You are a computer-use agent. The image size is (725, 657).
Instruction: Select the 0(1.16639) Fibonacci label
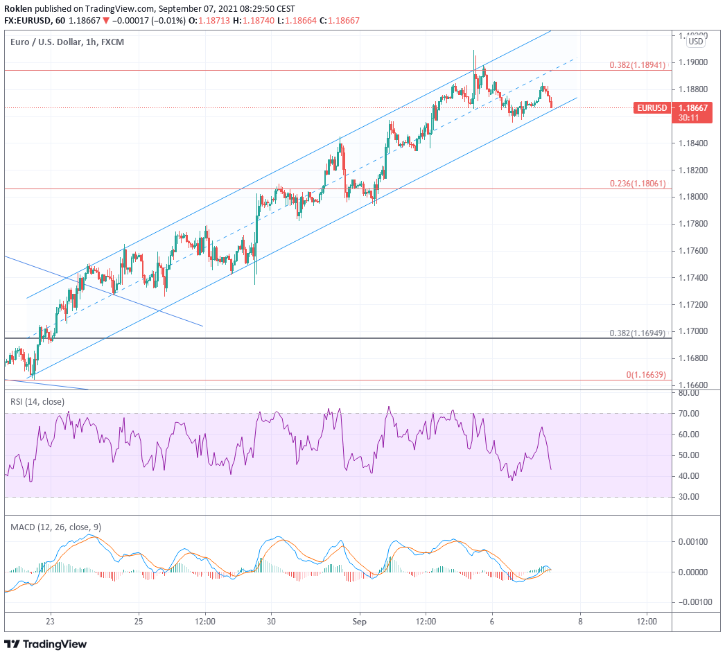coord(646,374)
